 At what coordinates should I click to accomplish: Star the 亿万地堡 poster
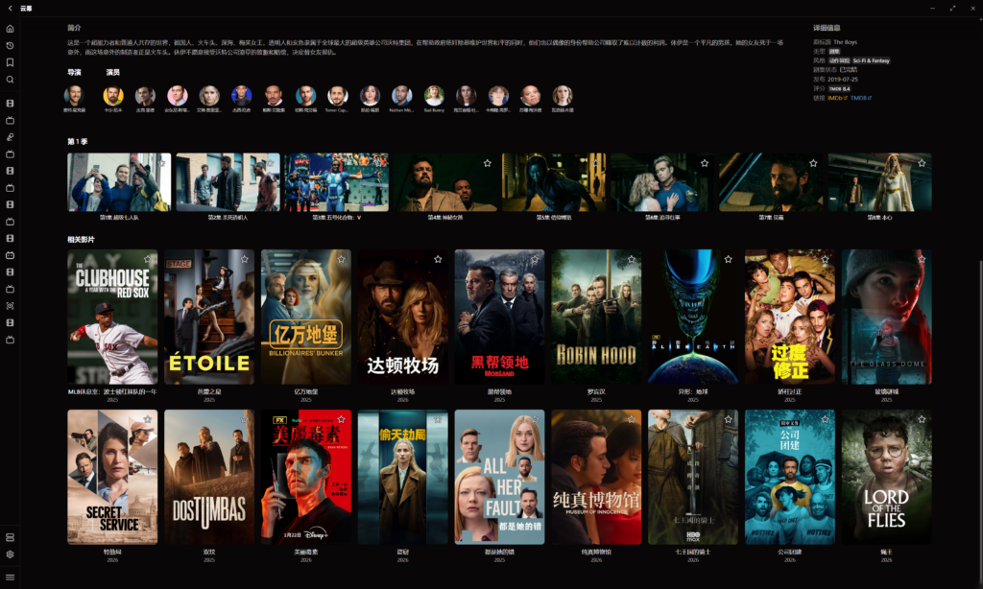[341, 259]
